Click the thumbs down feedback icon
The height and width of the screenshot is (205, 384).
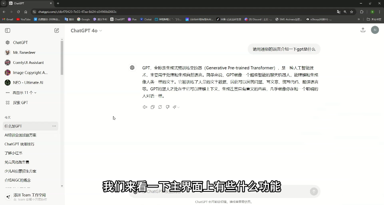click(168, 107)
